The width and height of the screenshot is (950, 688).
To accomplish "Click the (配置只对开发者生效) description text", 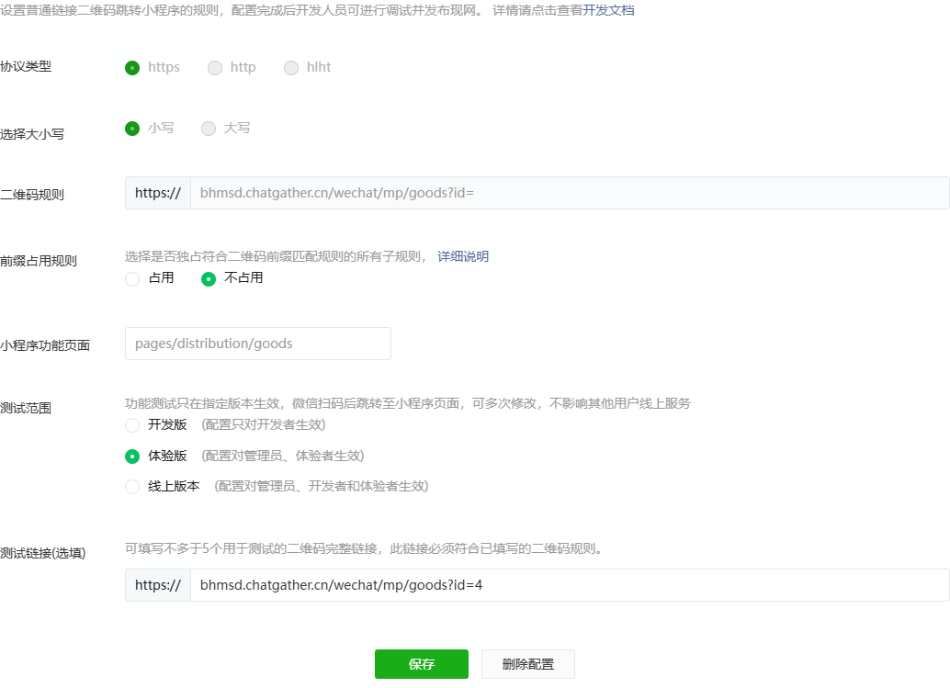I will click(x=264, y=424).
